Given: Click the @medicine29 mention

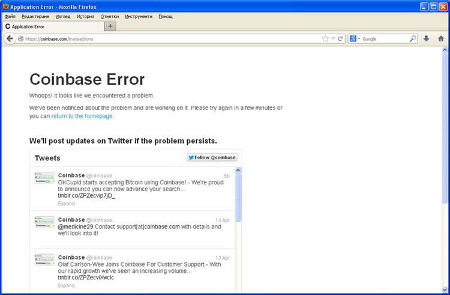Looking at the screenshot, I should click(x=76, y=227).
